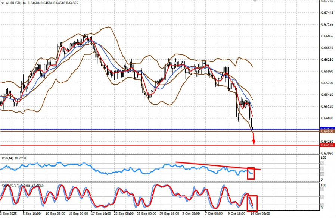Click the 7 Oct 00:00 time label
The height and width of the screenshot is (218, 336).
point(214,214)
